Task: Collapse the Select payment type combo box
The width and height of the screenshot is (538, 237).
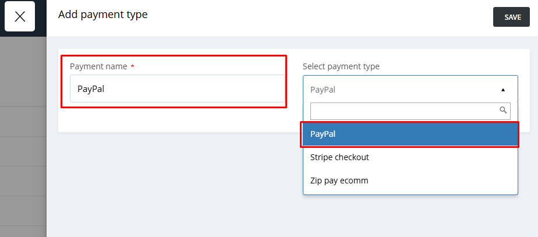Action: 410,90
